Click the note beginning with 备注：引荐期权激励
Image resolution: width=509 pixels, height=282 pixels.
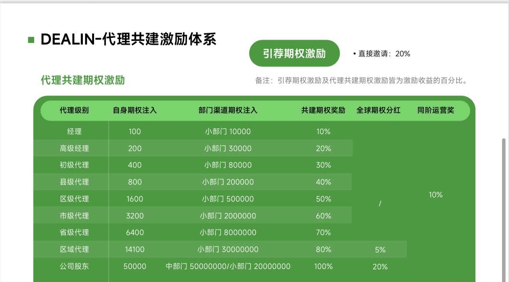pos(362,81)
